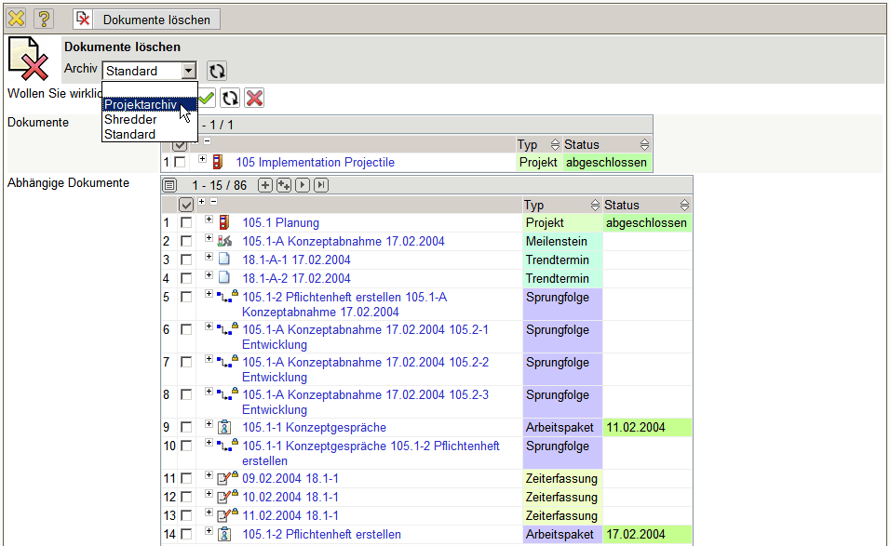Open the 105.1-2 Pflichtenheft erstellen Arbeitspaket link

[321, 534]
